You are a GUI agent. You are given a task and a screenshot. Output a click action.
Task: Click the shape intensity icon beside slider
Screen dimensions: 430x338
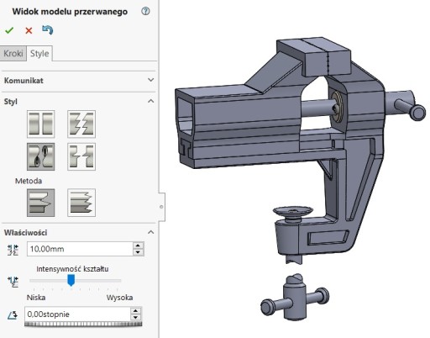[13, 282]
